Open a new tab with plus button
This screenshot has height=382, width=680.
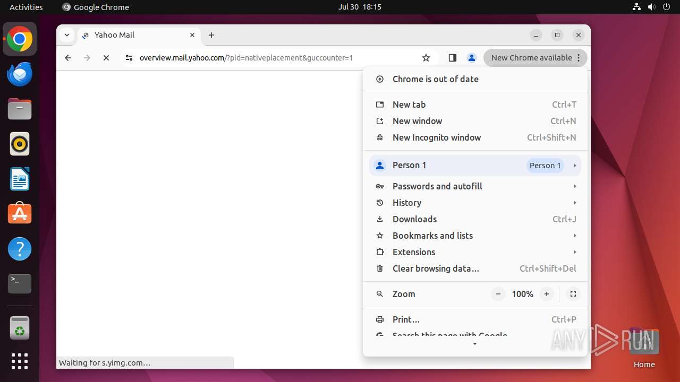click(211, 35)
